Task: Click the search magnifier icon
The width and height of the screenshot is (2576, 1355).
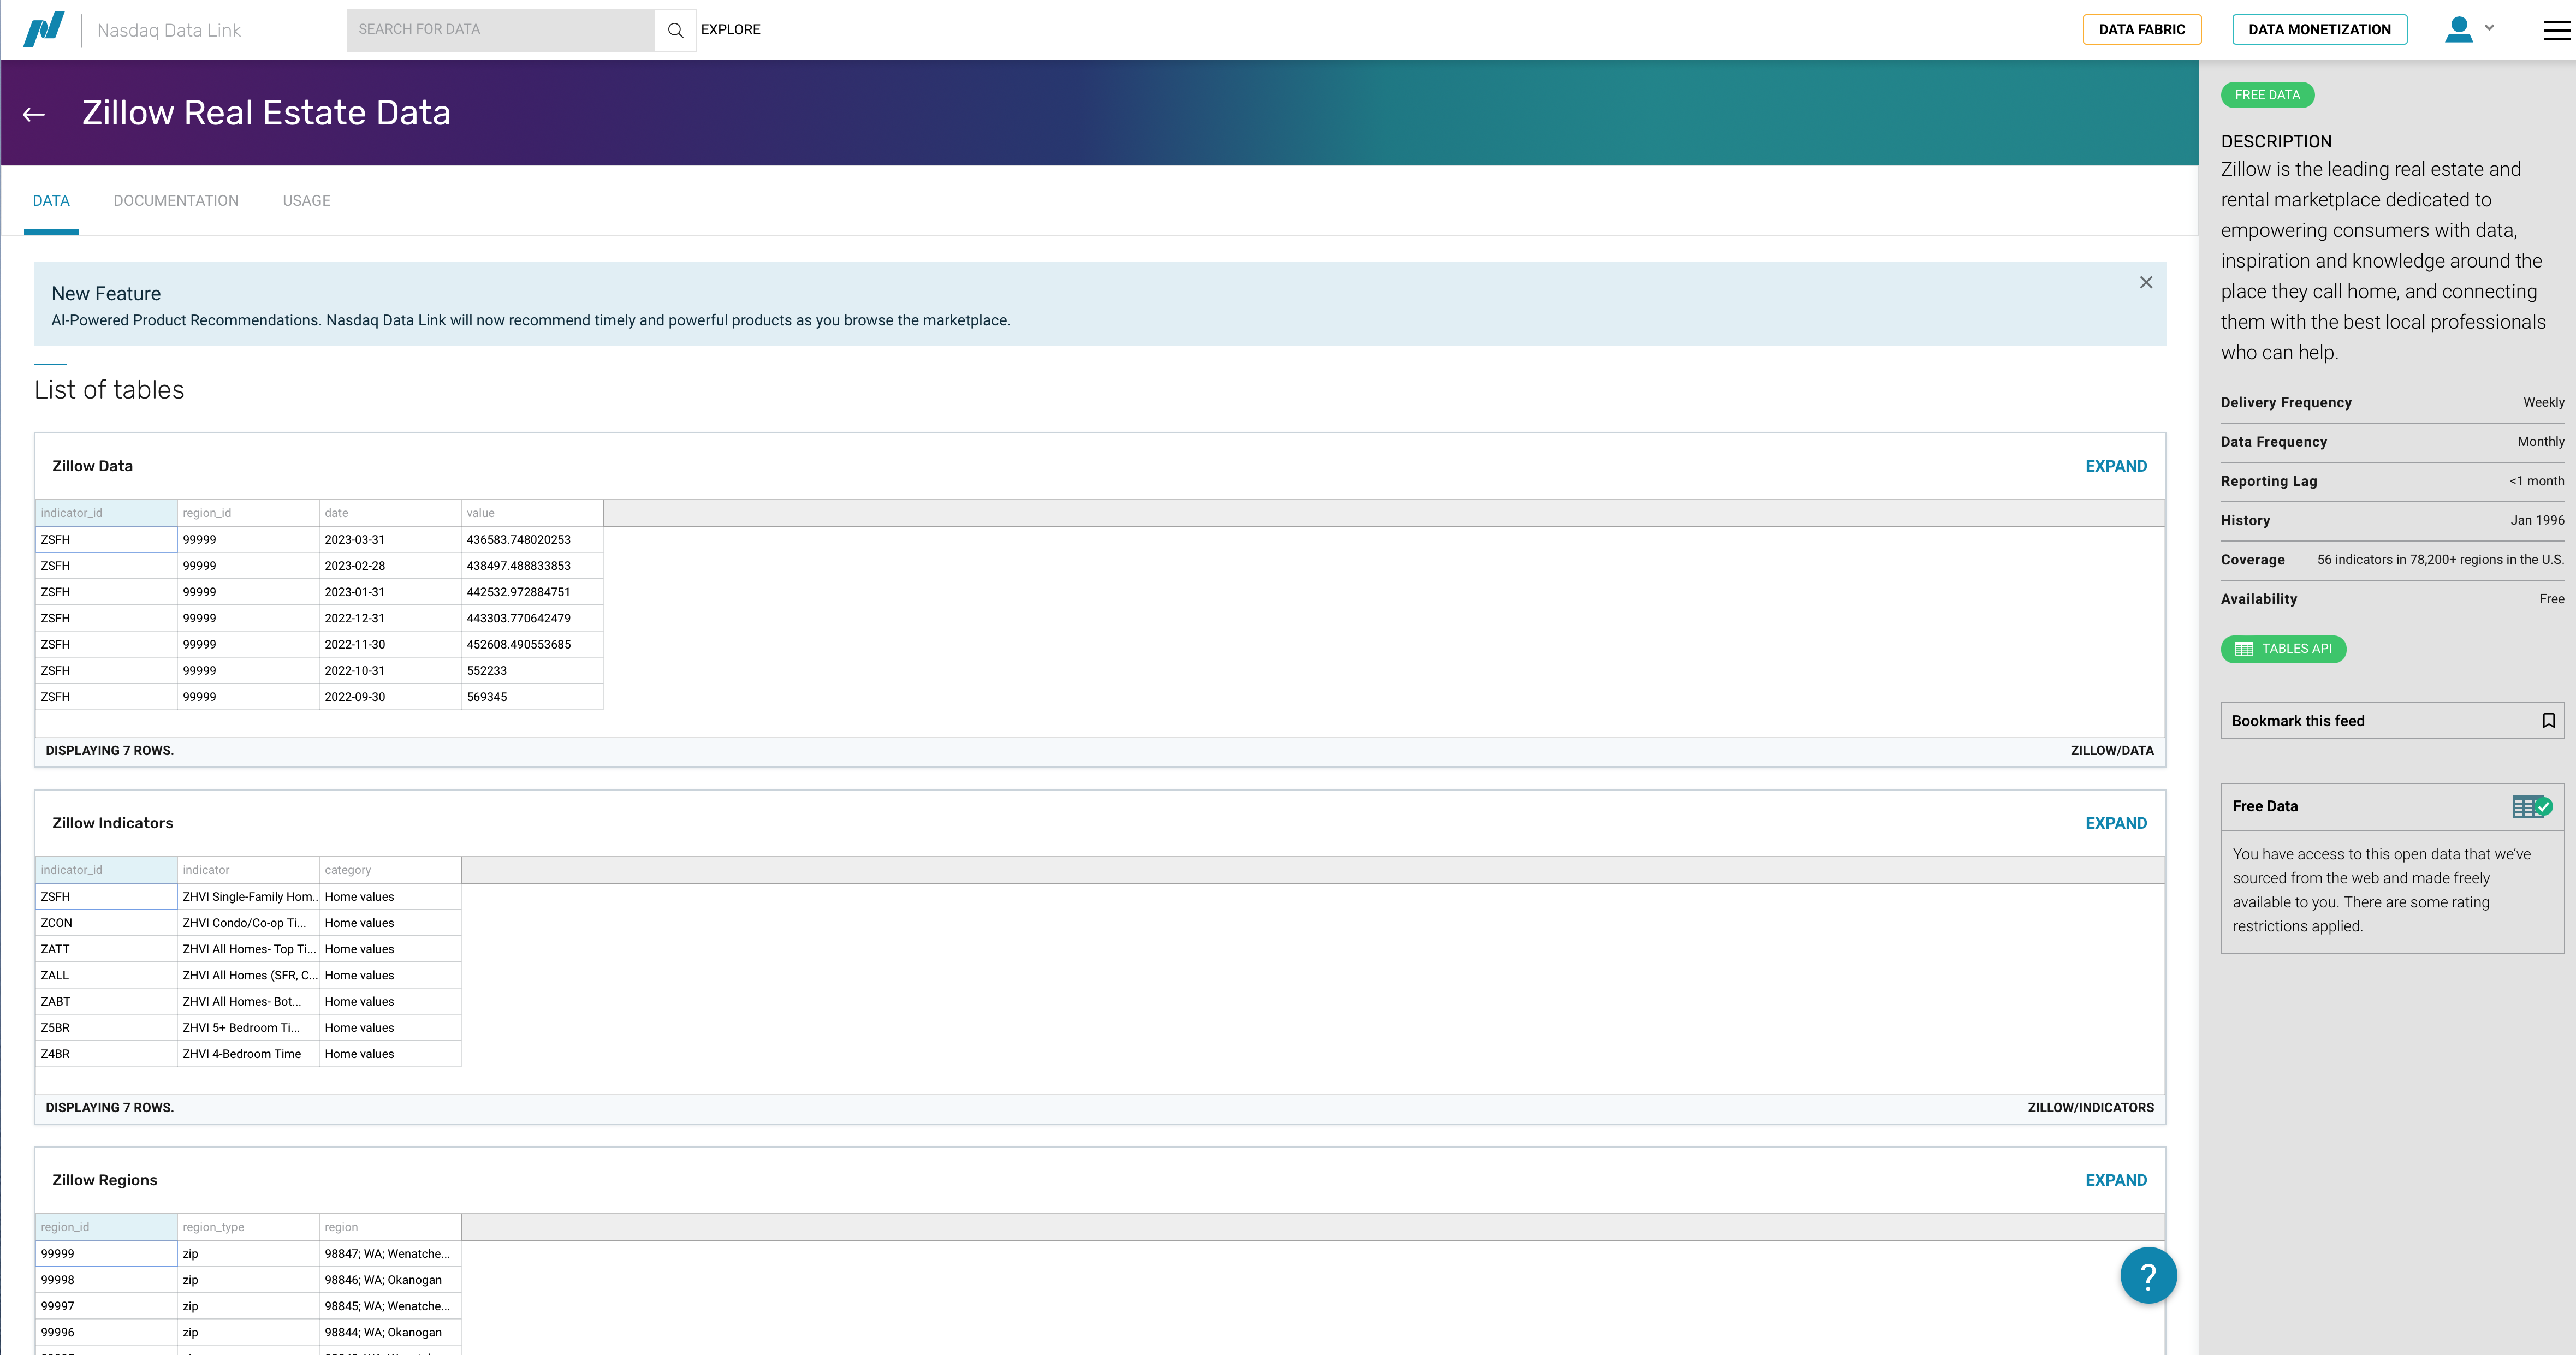Action: 675,30
